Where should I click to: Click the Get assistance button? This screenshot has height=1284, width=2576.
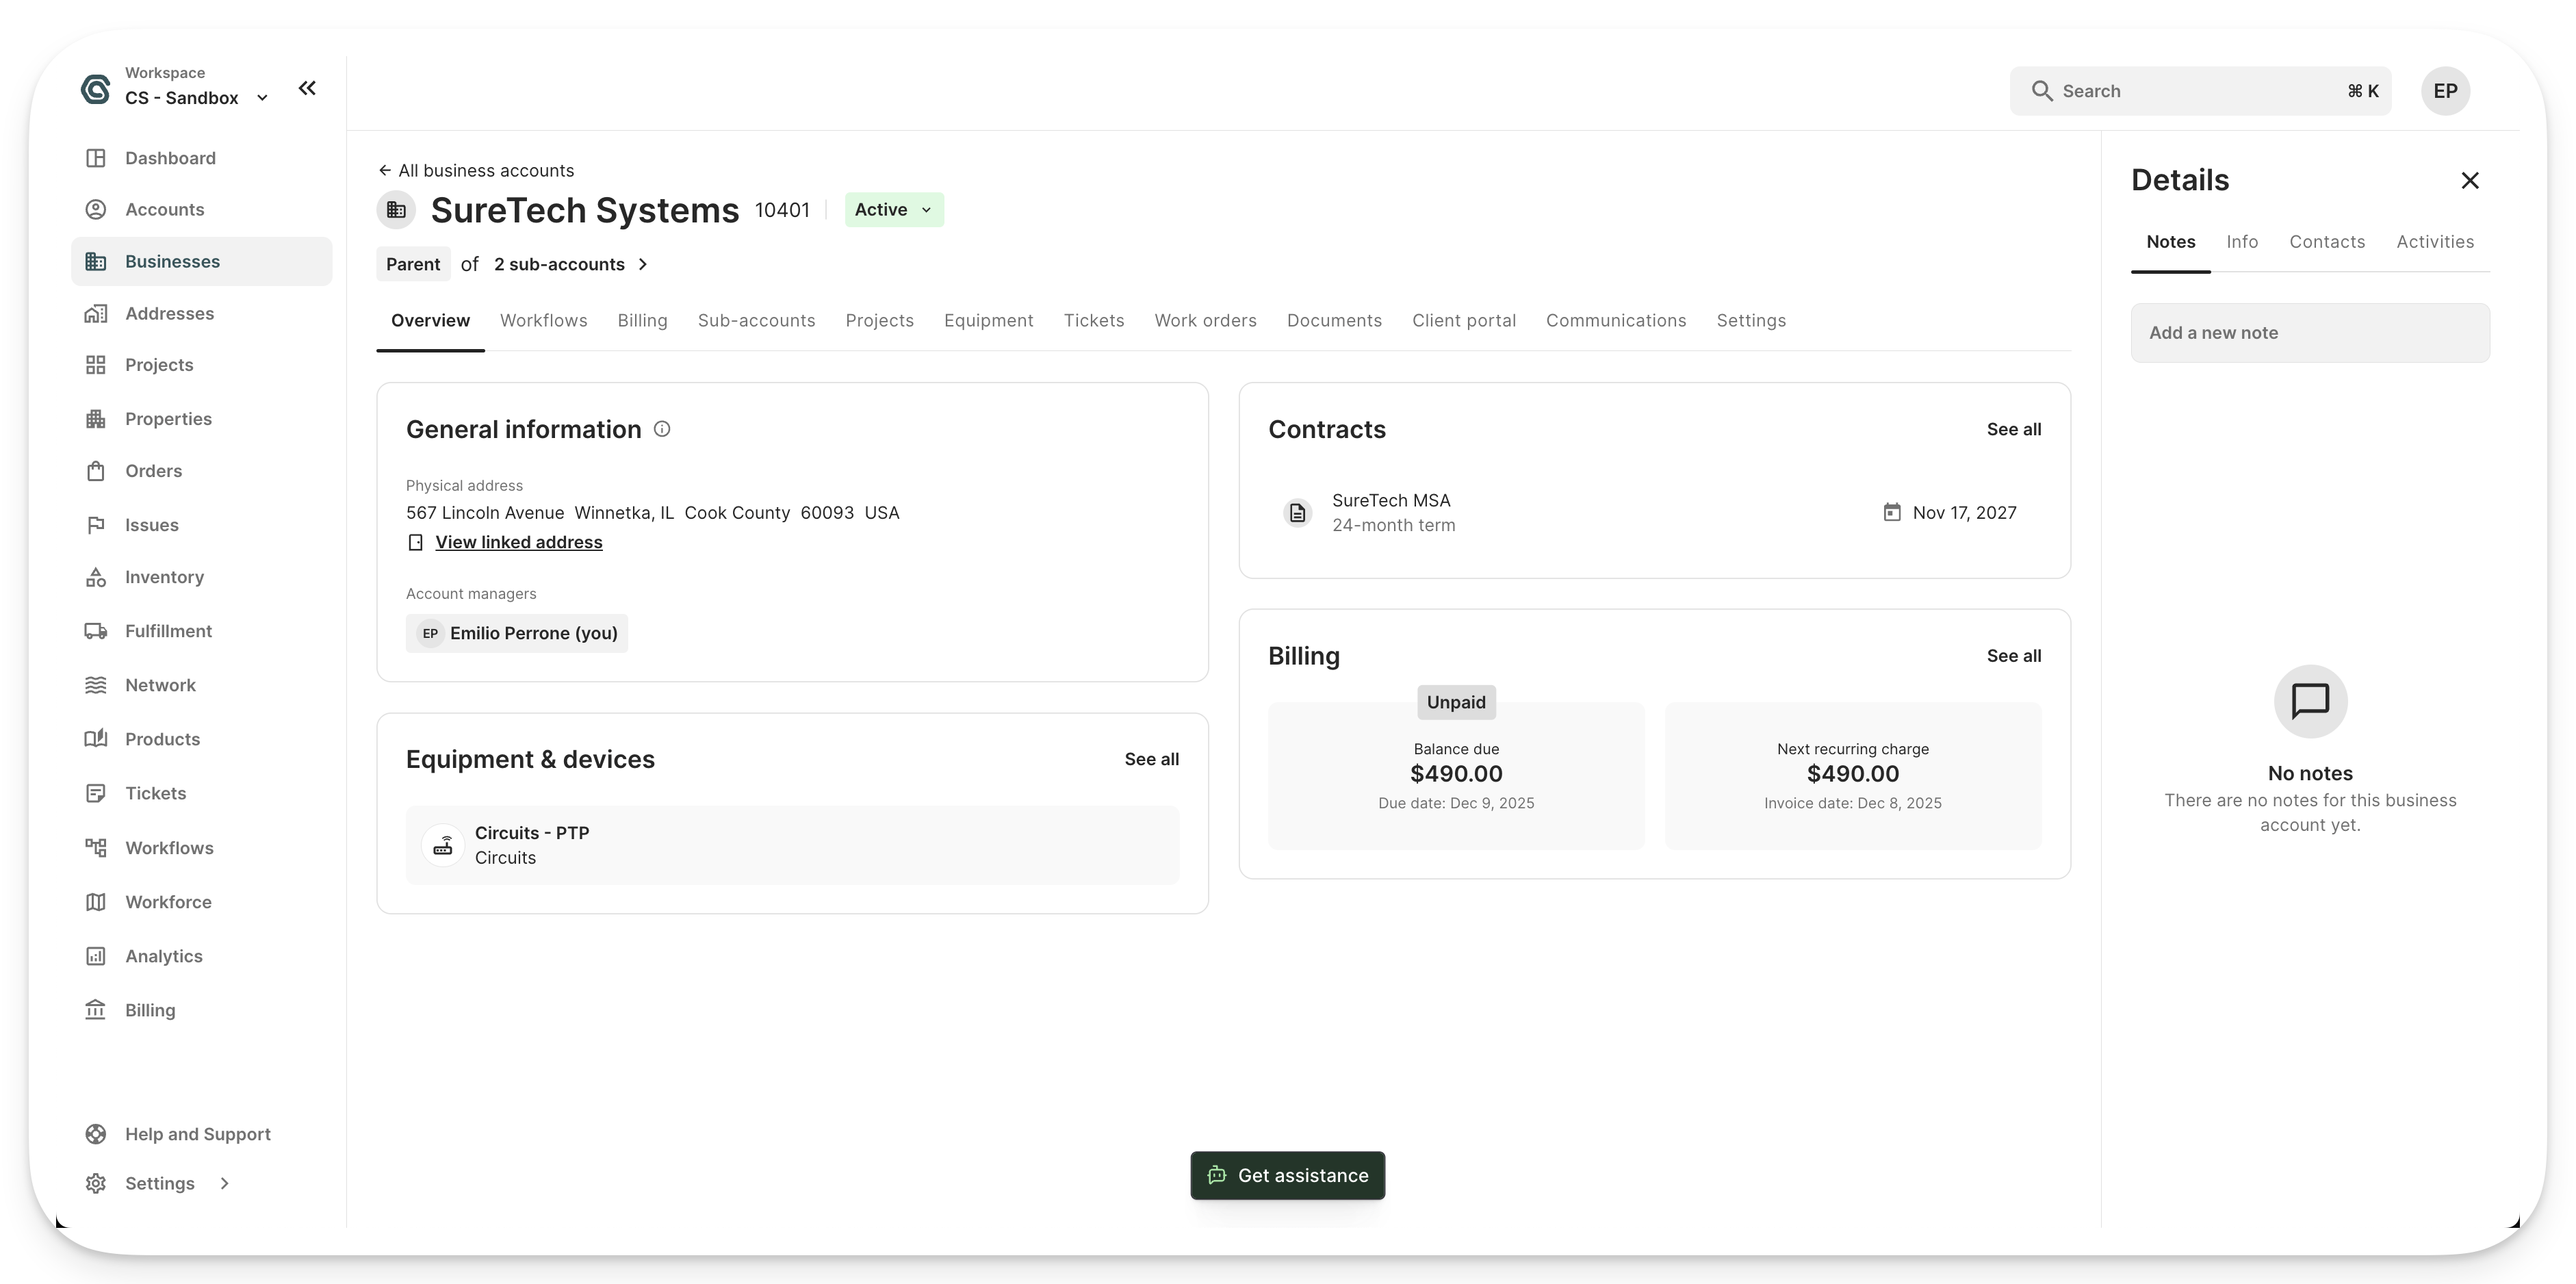[x=1287, y=1175]
